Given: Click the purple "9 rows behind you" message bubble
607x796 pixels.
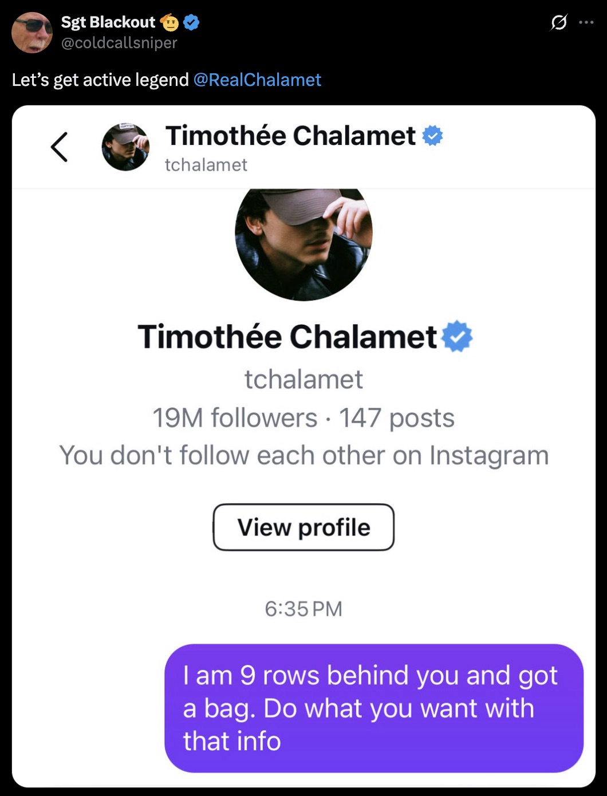Looking at the screenshot, I should [373, 708].
